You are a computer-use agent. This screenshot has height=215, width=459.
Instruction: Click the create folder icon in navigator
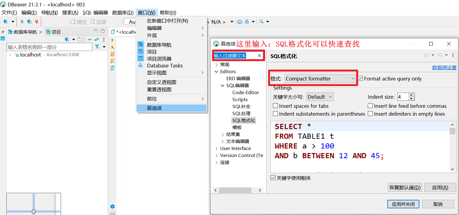pyautogui.click(x=80, y=39)
